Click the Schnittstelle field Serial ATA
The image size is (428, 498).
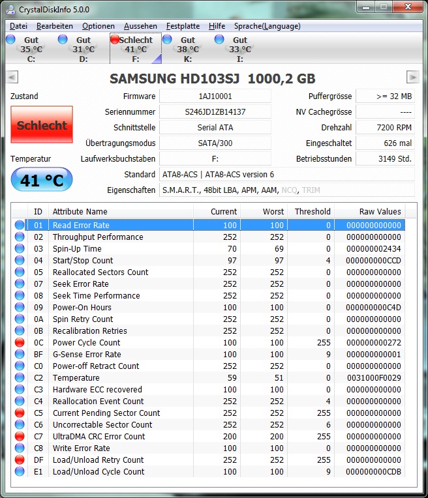tap(215, 127)
